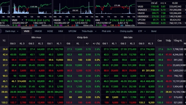
Task: Open the Bond tab
Action: [x=154, y=31]
